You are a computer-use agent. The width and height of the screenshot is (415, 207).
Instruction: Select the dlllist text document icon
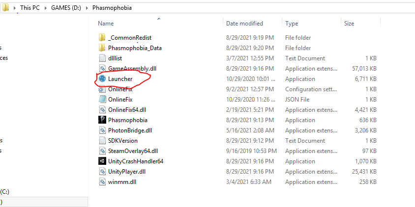click(102, 58)
